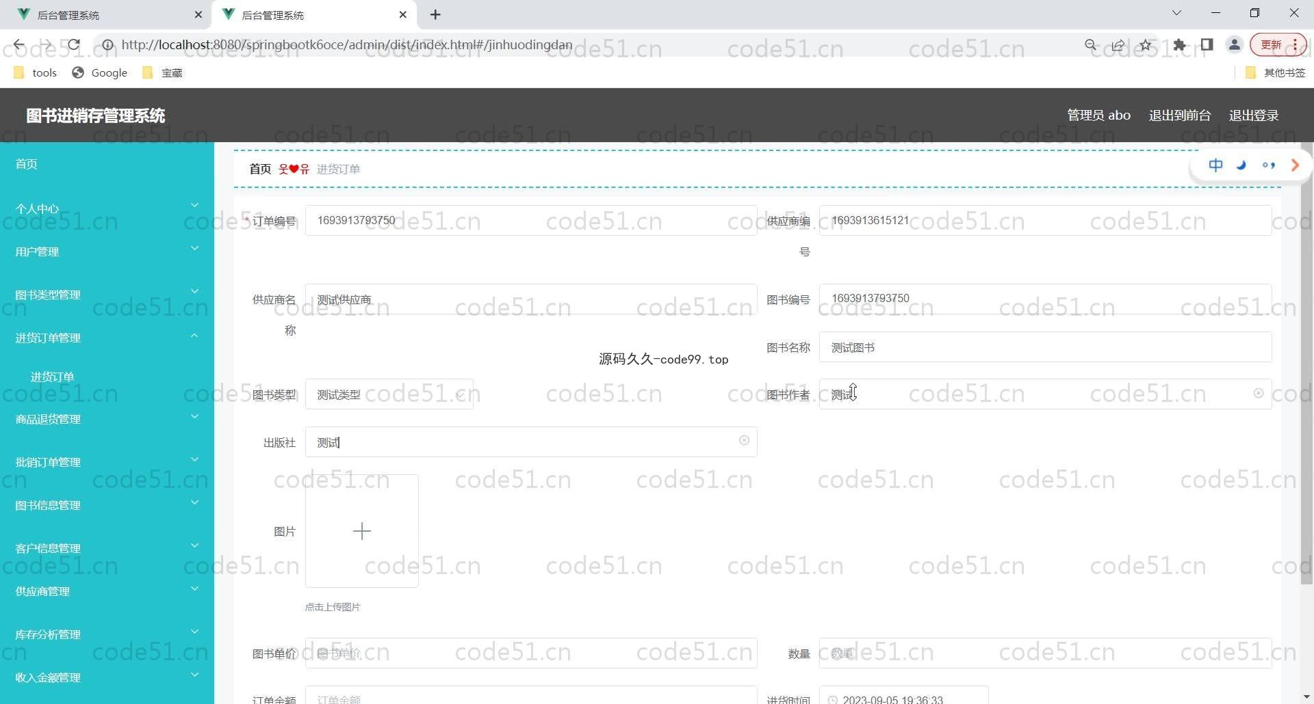Click the plus icon to upload image

tap(361, 531)
